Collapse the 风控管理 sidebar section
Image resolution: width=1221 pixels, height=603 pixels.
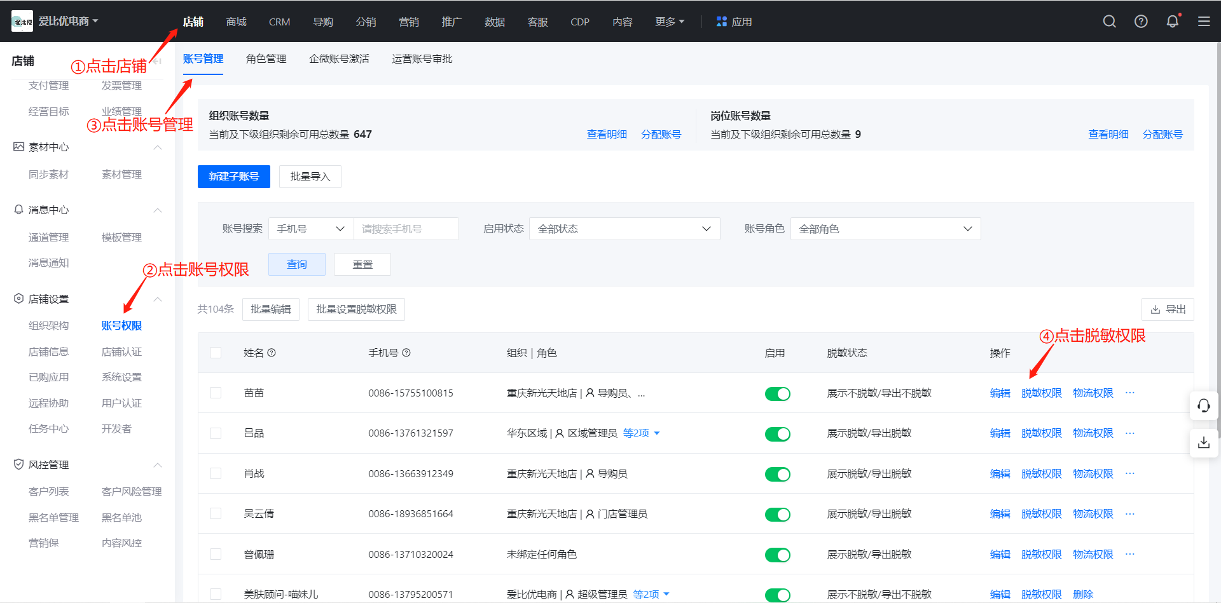tap(158, 465)
